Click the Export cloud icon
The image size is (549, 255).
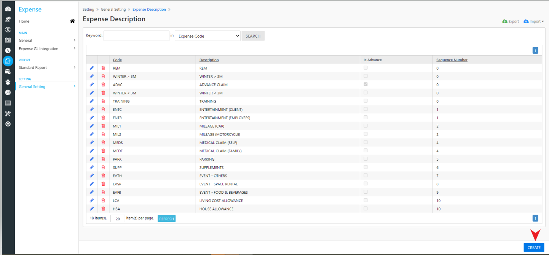[505, 21]
